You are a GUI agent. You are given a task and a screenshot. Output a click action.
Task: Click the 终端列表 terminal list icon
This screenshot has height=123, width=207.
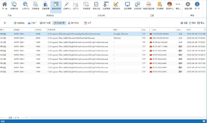(14, 5)
